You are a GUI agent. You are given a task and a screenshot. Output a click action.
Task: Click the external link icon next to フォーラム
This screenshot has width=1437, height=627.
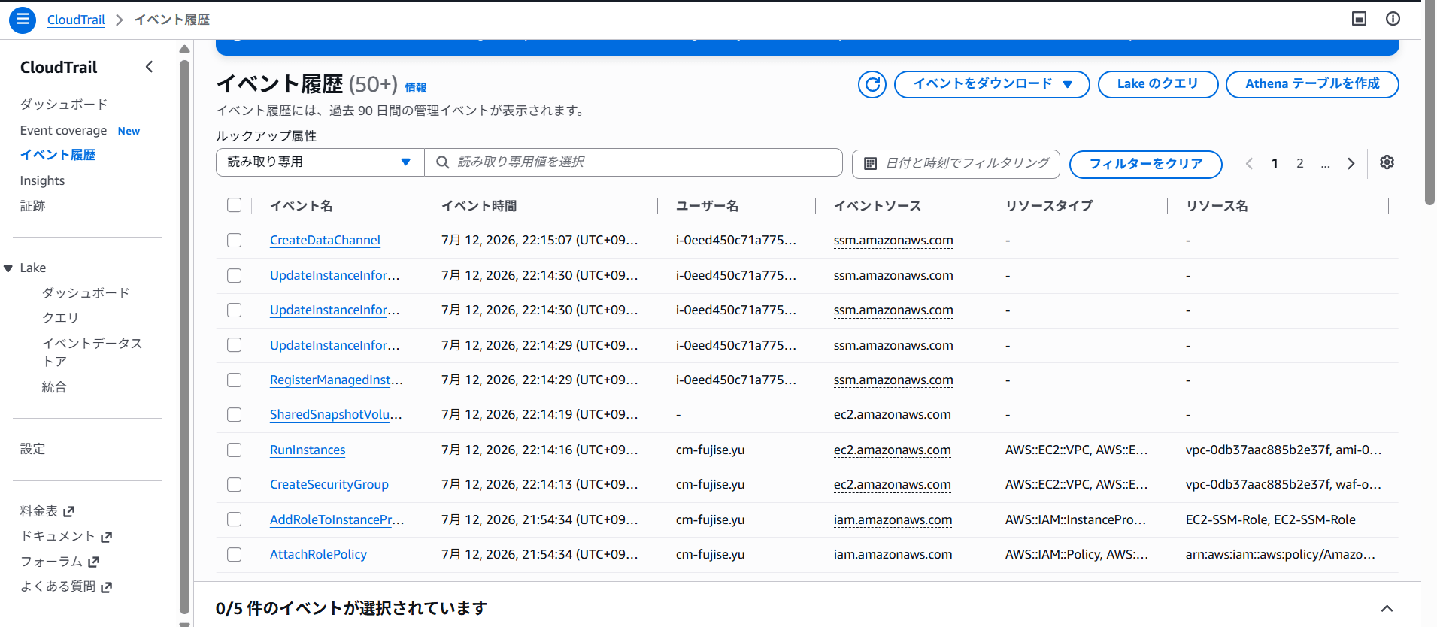tap(93, 562)
